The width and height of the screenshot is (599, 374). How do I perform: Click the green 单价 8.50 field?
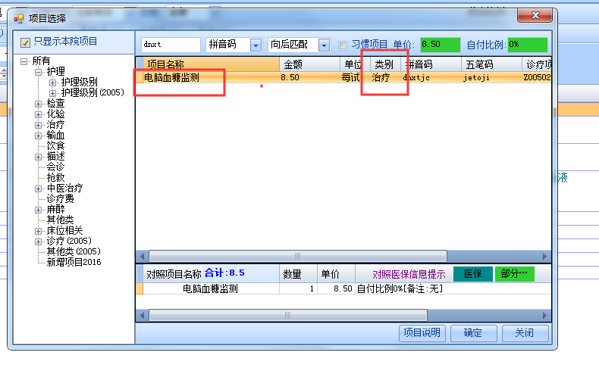pos(440,45)
